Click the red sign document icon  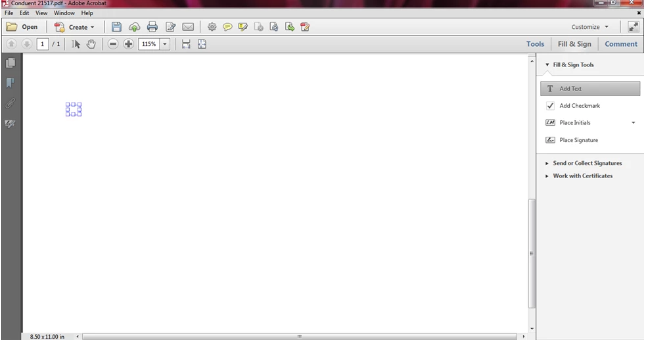point(306,27)
